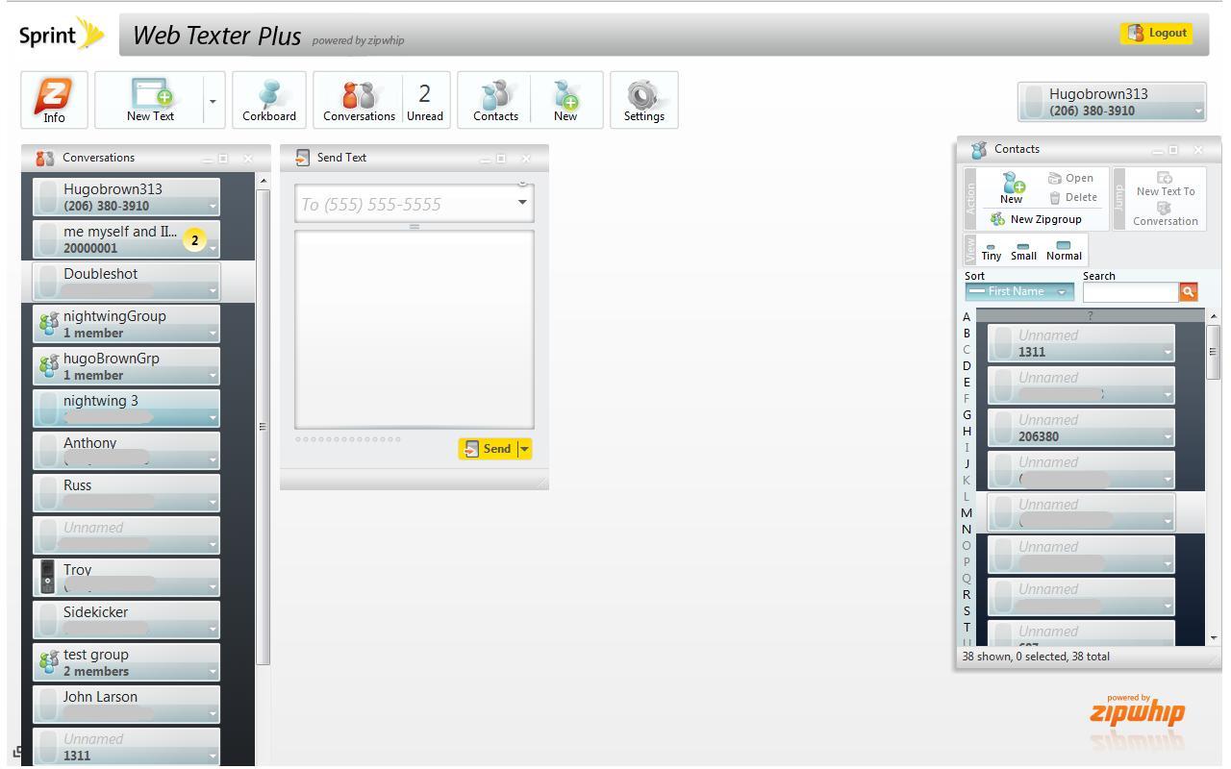
Task: Click the unread badge showing 2
Action: tap(195, 240)
